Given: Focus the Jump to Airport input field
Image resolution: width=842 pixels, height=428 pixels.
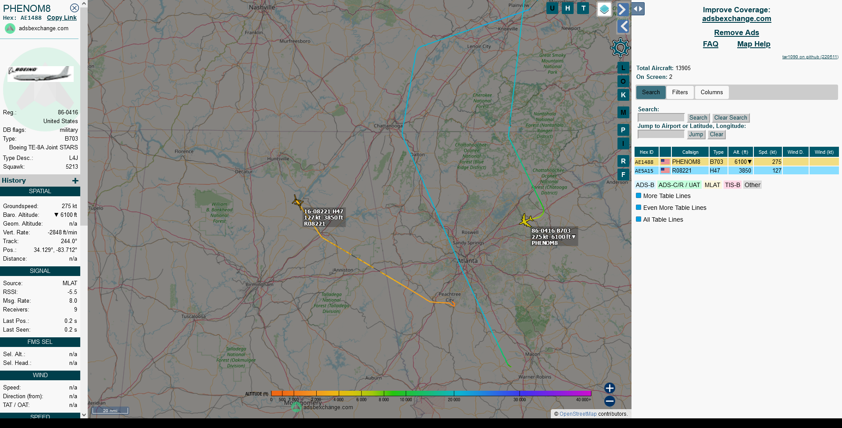Looking at the screenshot, I should [661, 134].
